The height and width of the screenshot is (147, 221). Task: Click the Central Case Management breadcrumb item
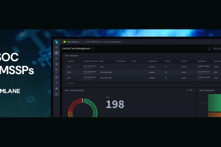coord(113,42)
